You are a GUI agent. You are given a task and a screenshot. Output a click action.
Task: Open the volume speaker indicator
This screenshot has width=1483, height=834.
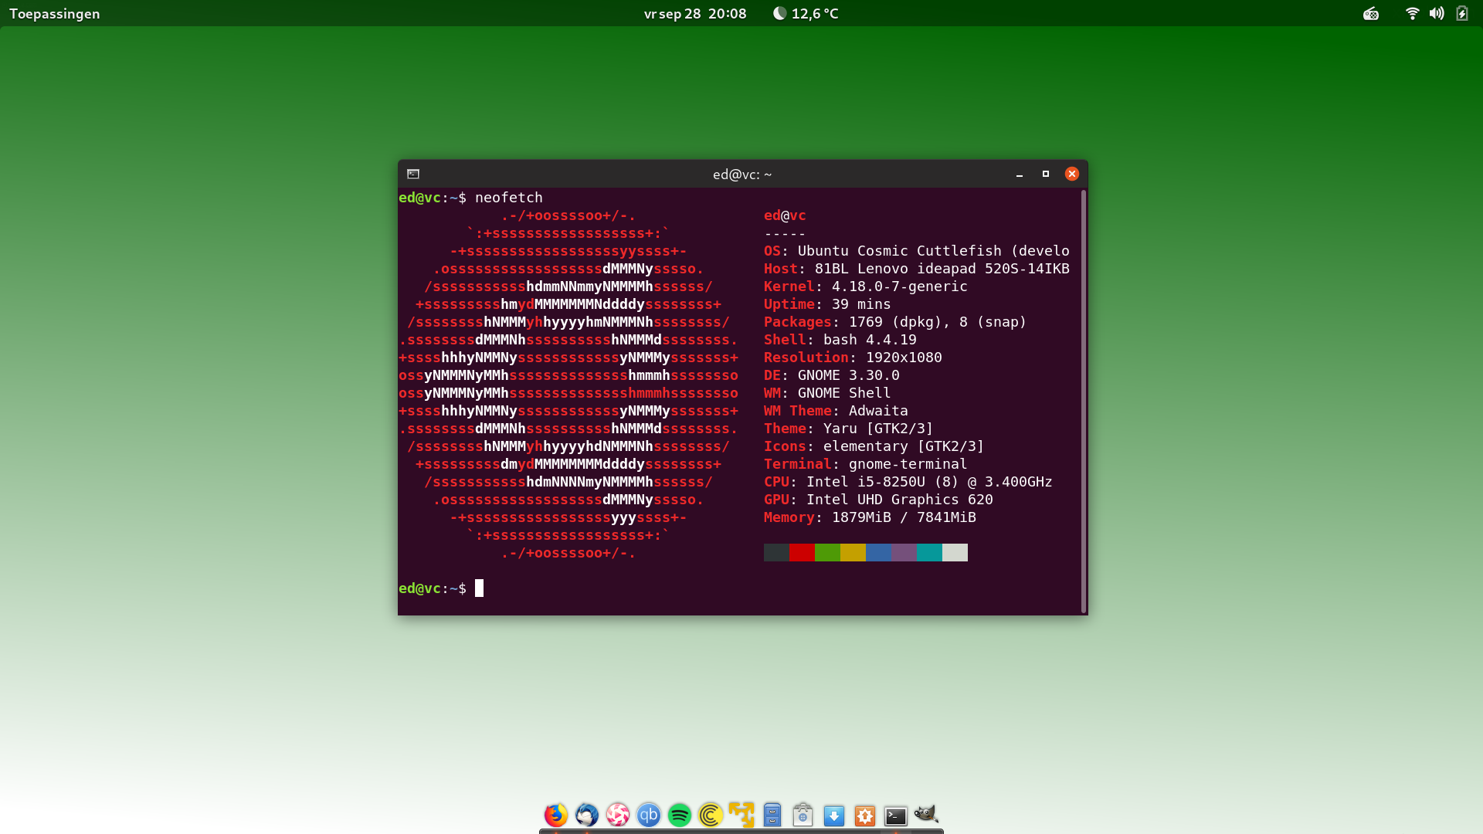(1437, 13)
